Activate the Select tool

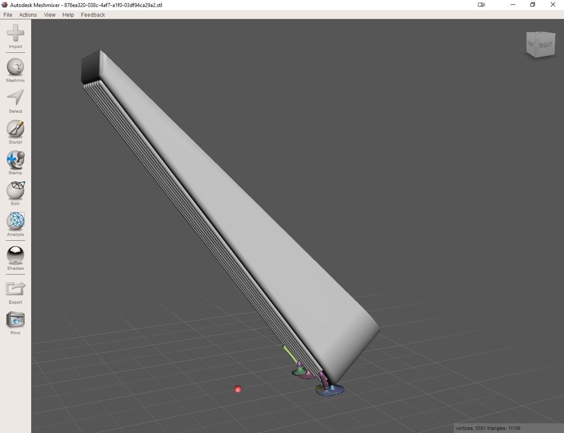(x=15, y=98)
